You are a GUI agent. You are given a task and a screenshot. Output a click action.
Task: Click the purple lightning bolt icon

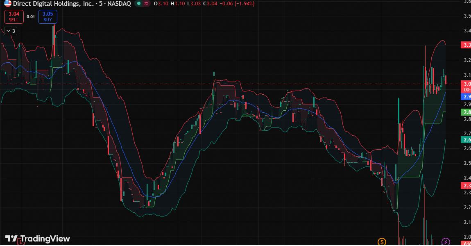(446, 242)
